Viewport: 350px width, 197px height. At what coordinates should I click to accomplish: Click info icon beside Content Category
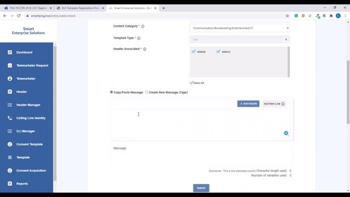point(143,26)
